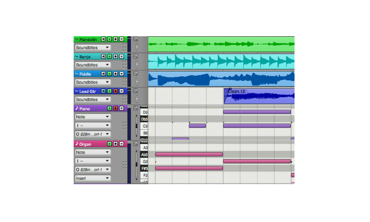Image resolution: width=370 pixels, height=222 pixels.
Task: Click the Fiddle track's dotted resize grip
Action: click(125, 82)
